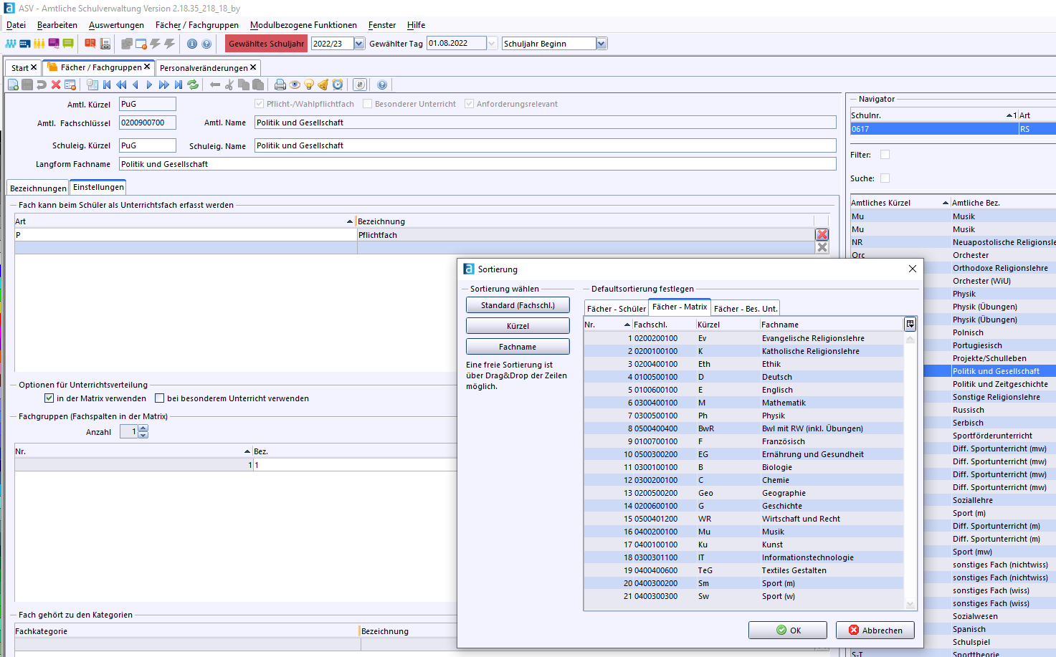The height and width of the screenshot is (657, 1056).
Task: Select Wirtschaft und Recht row
Action: pyautogui.click(x=743, y=519)
